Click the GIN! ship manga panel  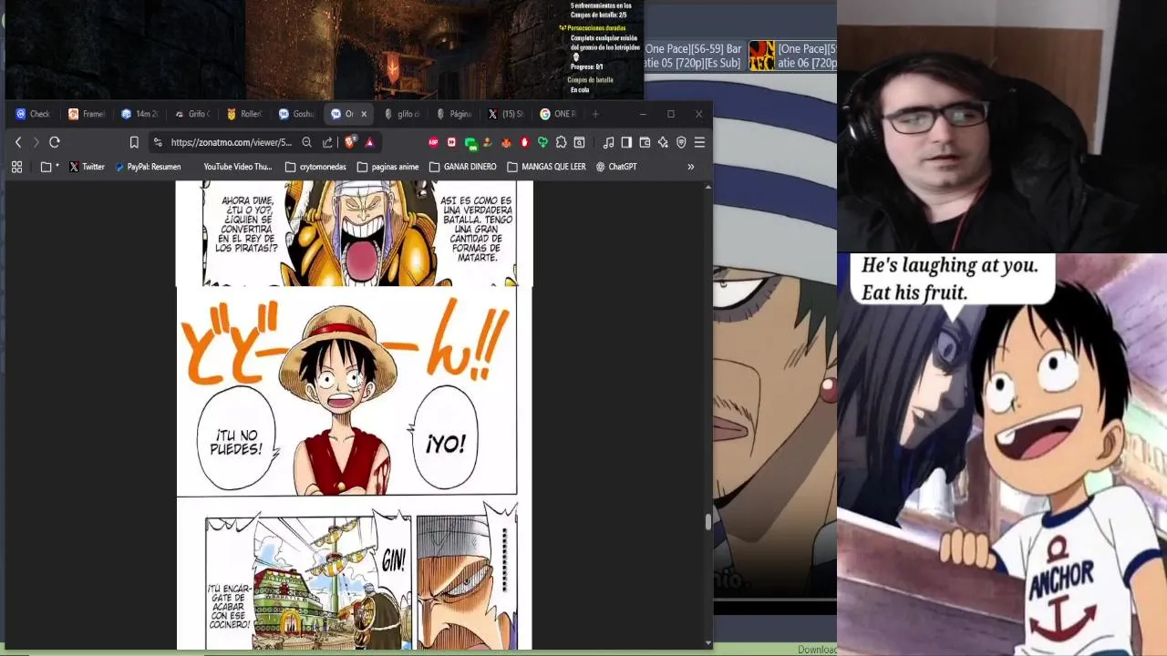pos(309,582)
